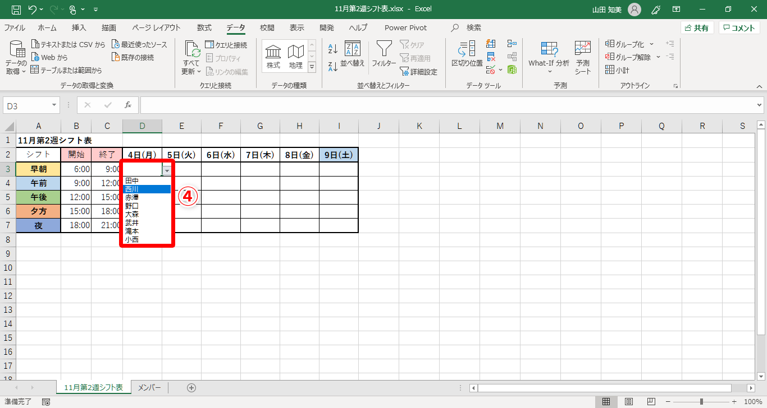Open the グループ解除 dropdown arrow
This screenshot has height=408, width=767.
point(658,57)
